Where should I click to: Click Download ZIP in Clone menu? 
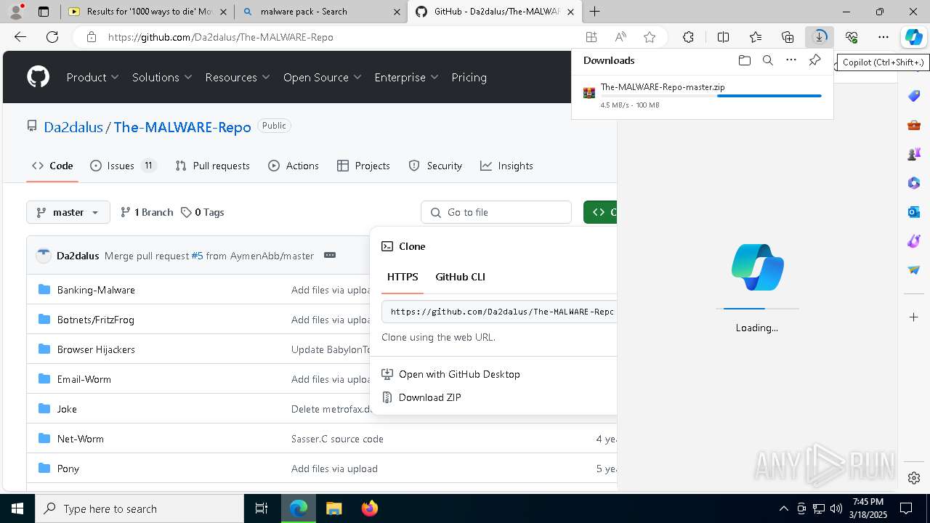pyautogui.click(x=429, y=397)
